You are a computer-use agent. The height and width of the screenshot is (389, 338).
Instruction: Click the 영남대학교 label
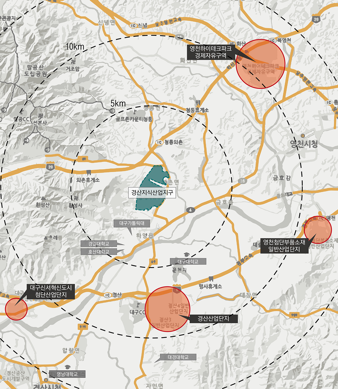[x=67, y=374]
